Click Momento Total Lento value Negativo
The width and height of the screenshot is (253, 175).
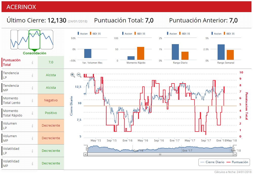[51, 100]
